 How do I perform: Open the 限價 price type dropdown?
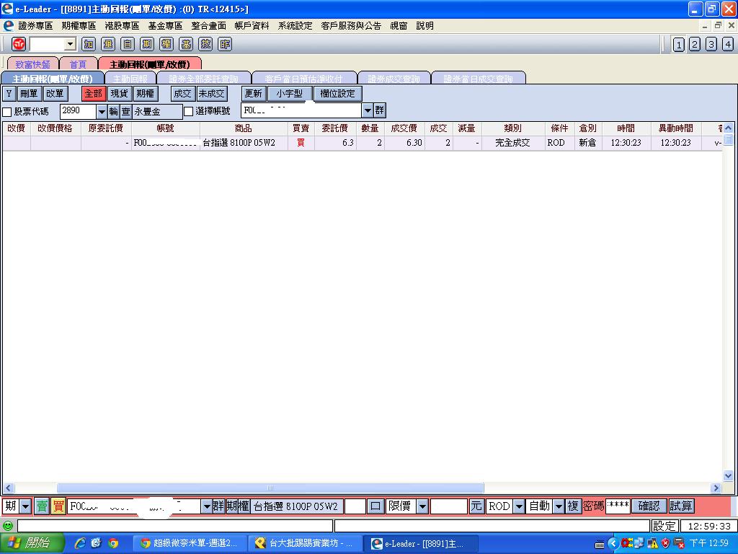(x=422, y=506)
